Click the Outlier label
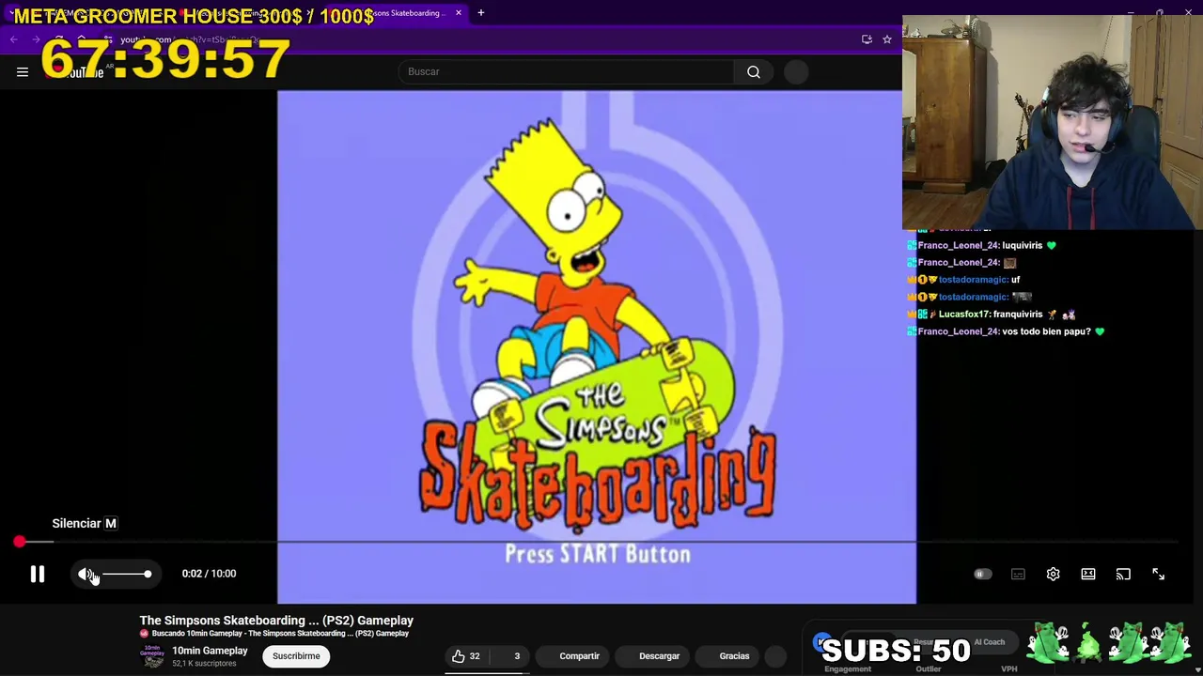The width and height of the screenshot is (1203, 676). pos(929,669)
